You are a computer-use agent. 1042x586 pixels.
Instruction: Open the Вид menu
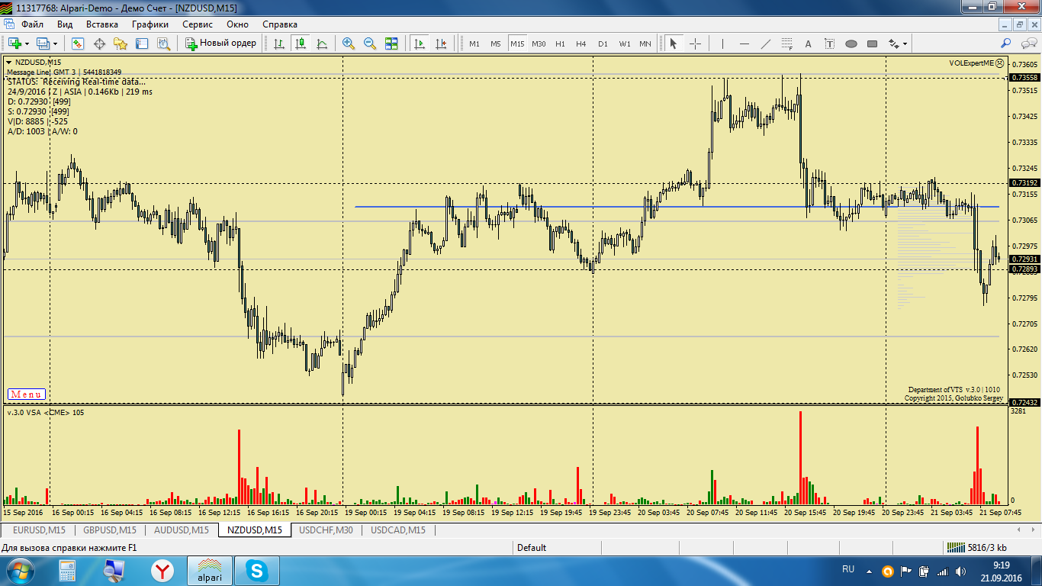(x=65, y=24)
